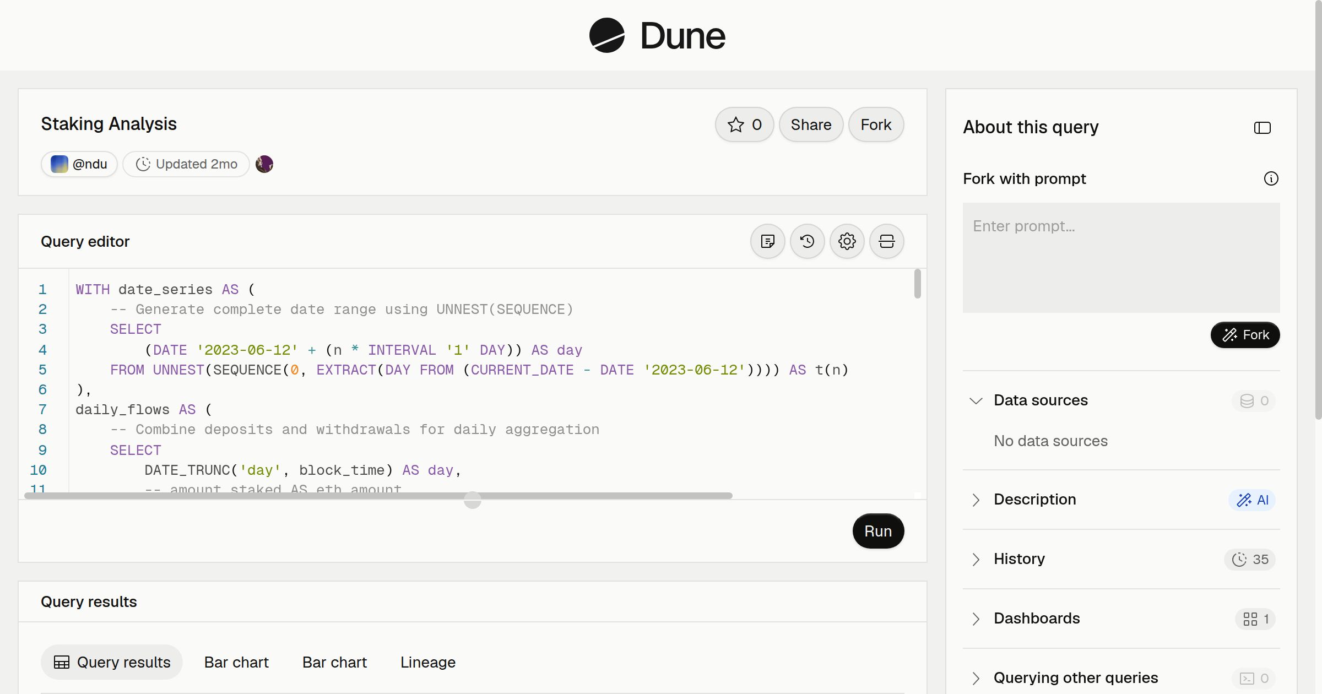1322x694 pixels.
Task: Click line 1 WITH date_series code
Action: click(165, 290)
